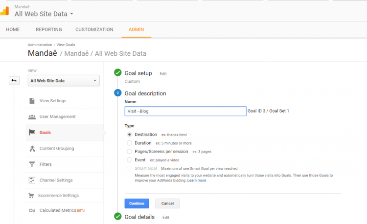The height and width of the screenshot is (224, 367).
Task: Click the green checkmark next to Goal setup
Action: (118, 73)
